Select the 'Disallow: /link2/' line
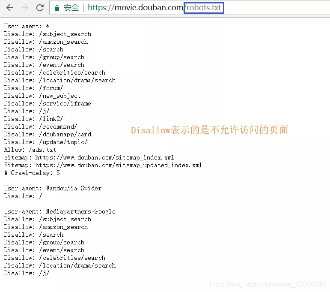This screenshot has width=330, height=292. (x=33, y=119)
